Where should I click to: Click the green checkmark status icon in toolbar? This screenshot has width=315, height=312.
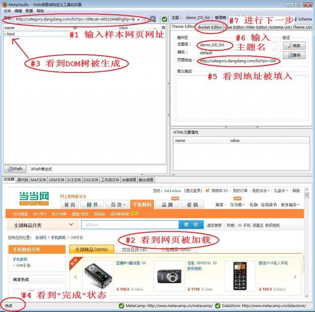click(164, 19)
